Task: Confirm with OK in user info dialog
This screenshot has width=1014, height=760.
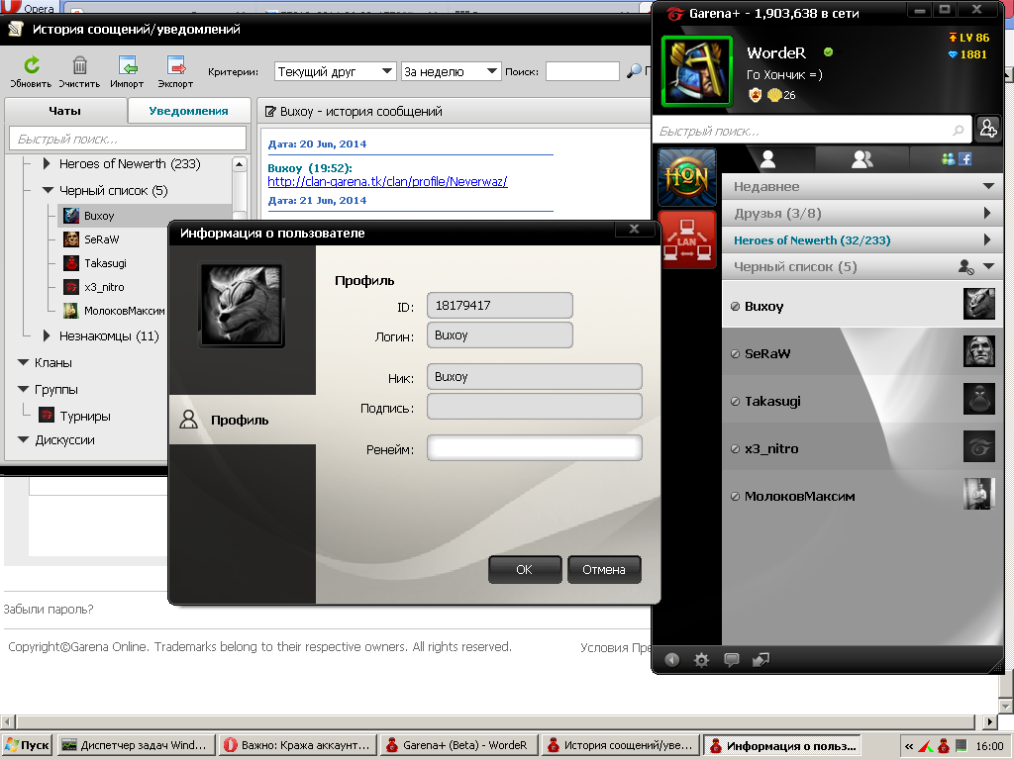Action: coord(525,569)
